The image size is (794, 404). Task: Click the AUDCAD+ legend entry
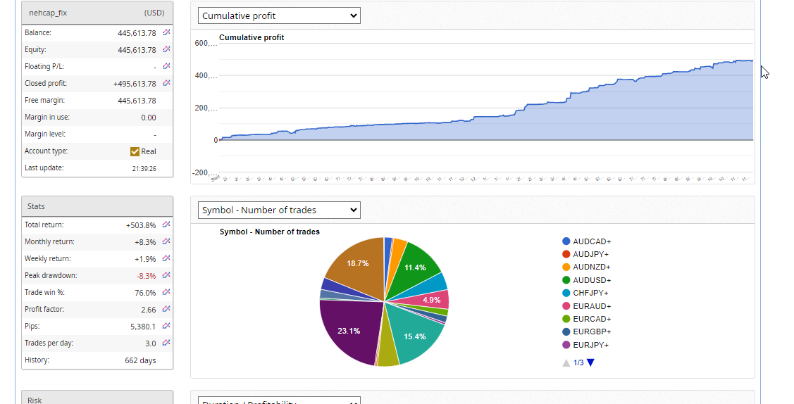(591, 241)
